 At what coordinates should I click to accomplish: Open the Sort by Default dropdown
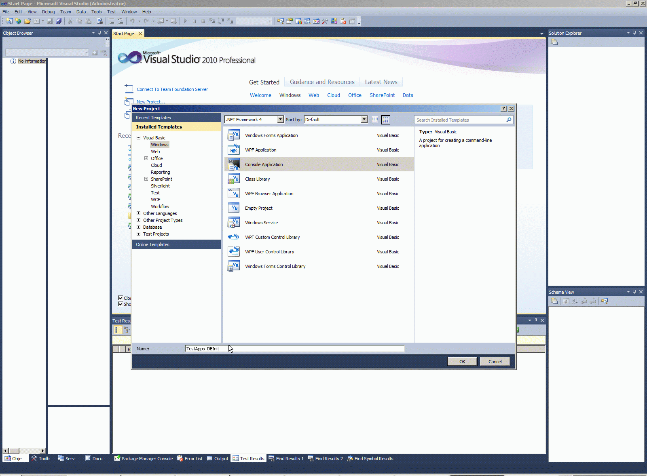click(364, 120)
